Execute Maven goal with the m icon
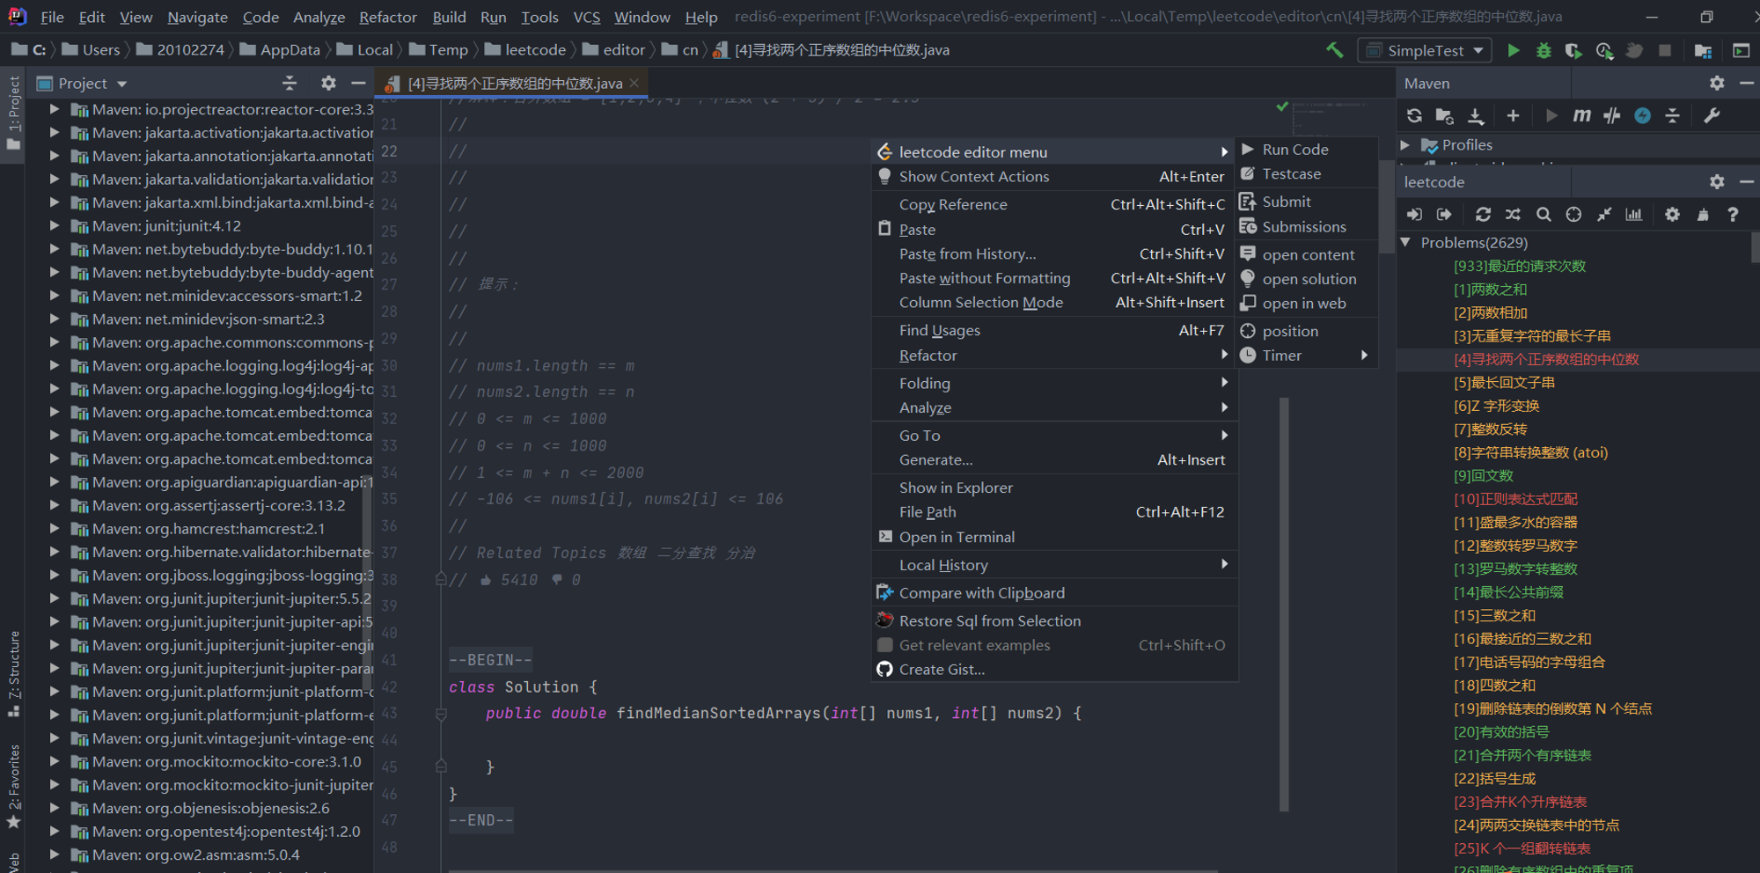 1581,115
